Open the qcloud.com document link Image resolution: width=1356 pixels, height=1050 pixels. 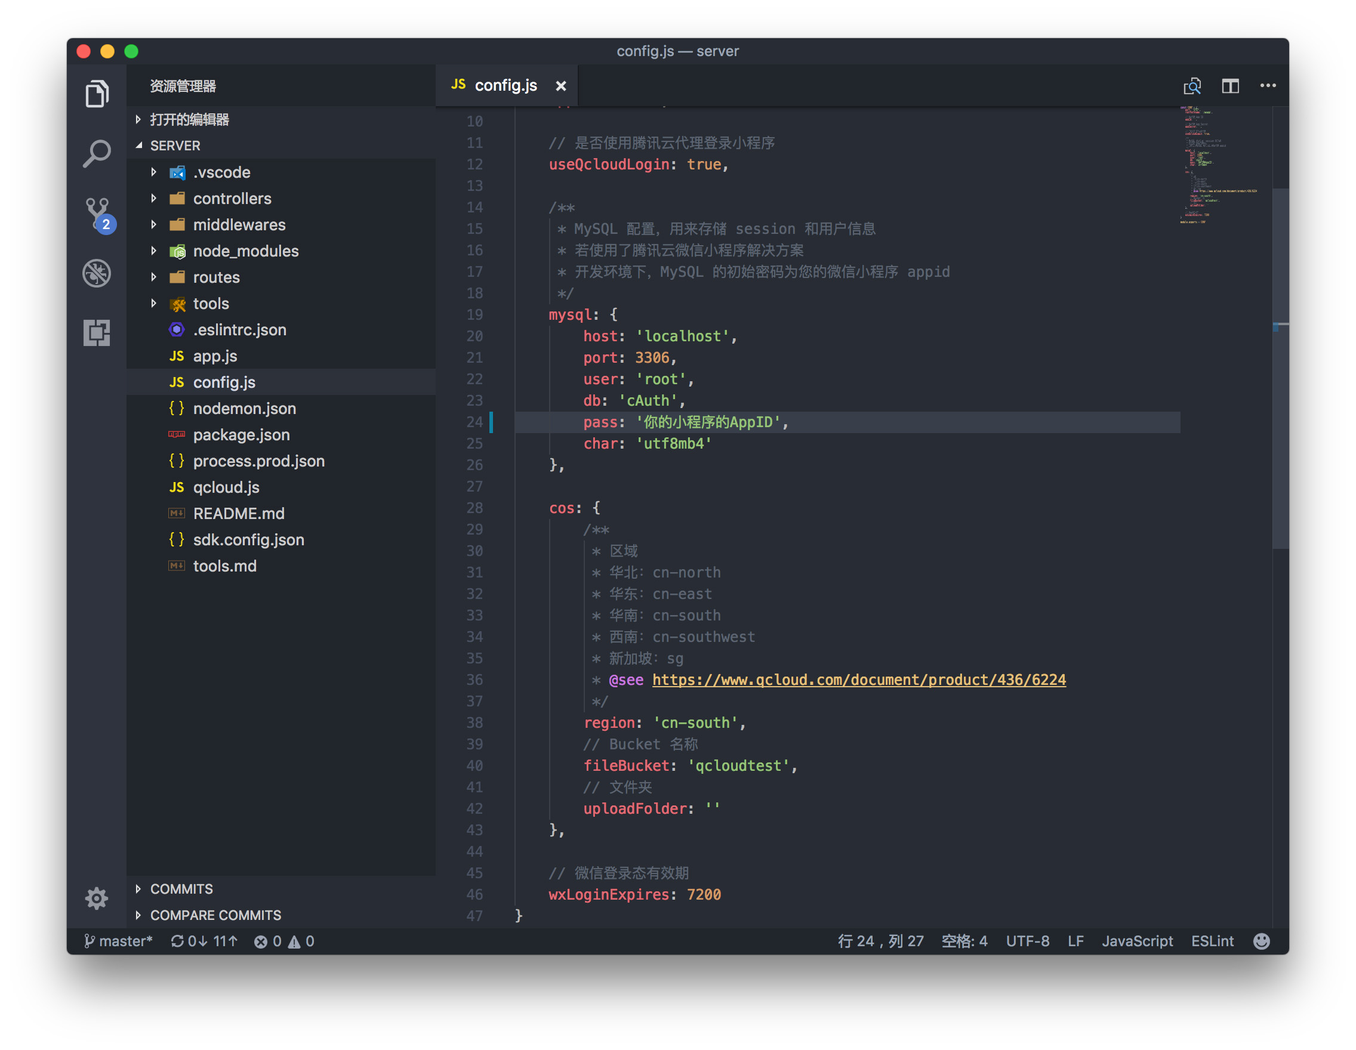tap(859, 680)
